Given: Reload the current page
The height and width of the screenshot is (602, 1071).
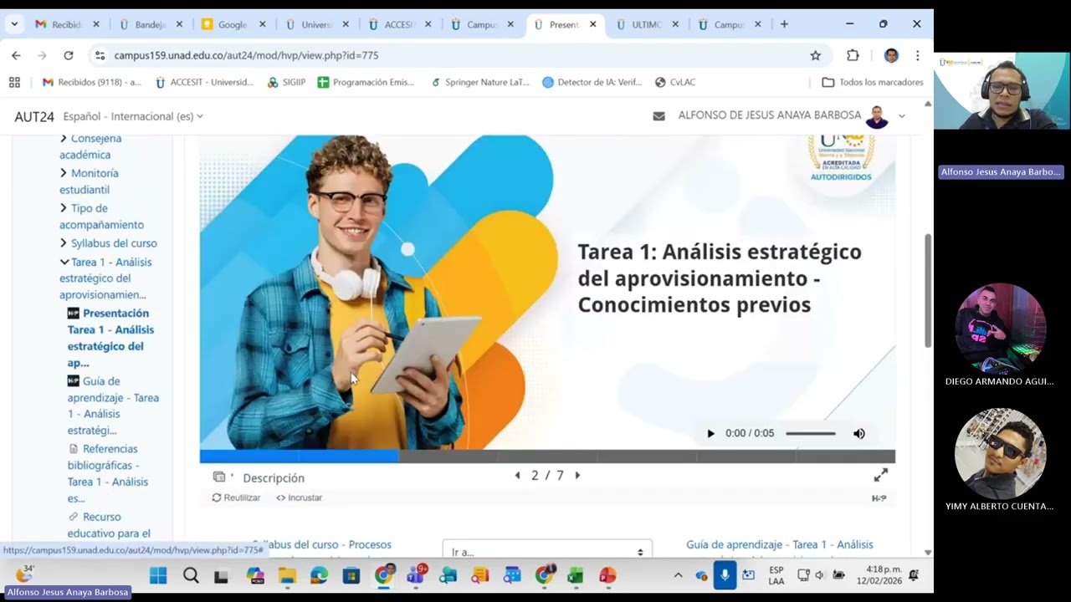Looking at the screenshot, I should [69, 55].
